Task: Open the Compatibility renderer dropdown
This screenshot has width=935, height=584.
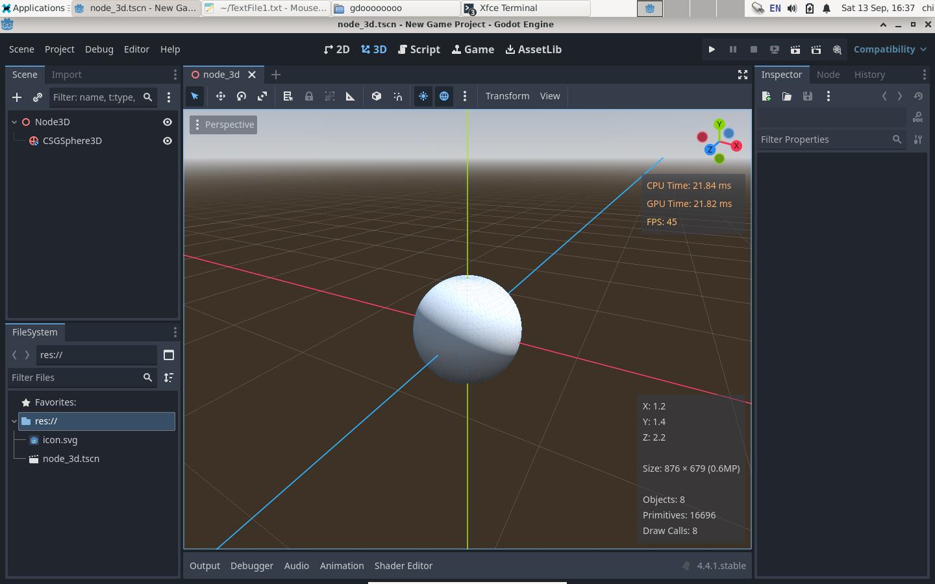Action: 890,49
